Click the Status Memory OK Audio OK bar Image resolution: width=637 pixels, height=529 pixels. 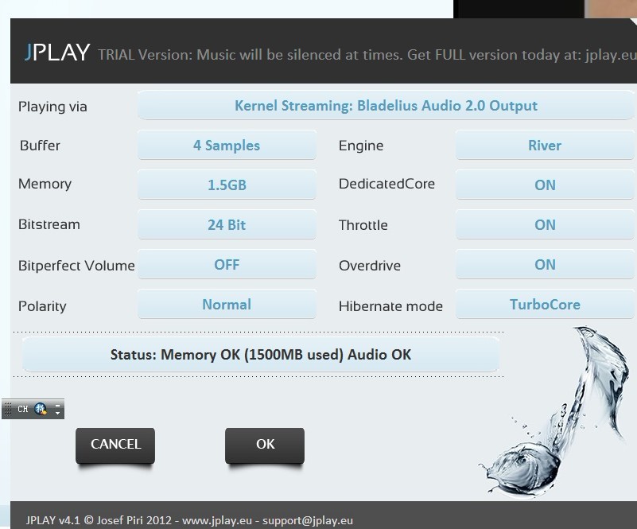click(x=260, y=354)
